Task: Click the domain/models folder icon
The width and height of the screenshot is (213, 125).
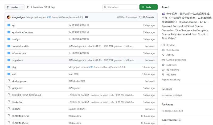Action: (x=9, y=46)
